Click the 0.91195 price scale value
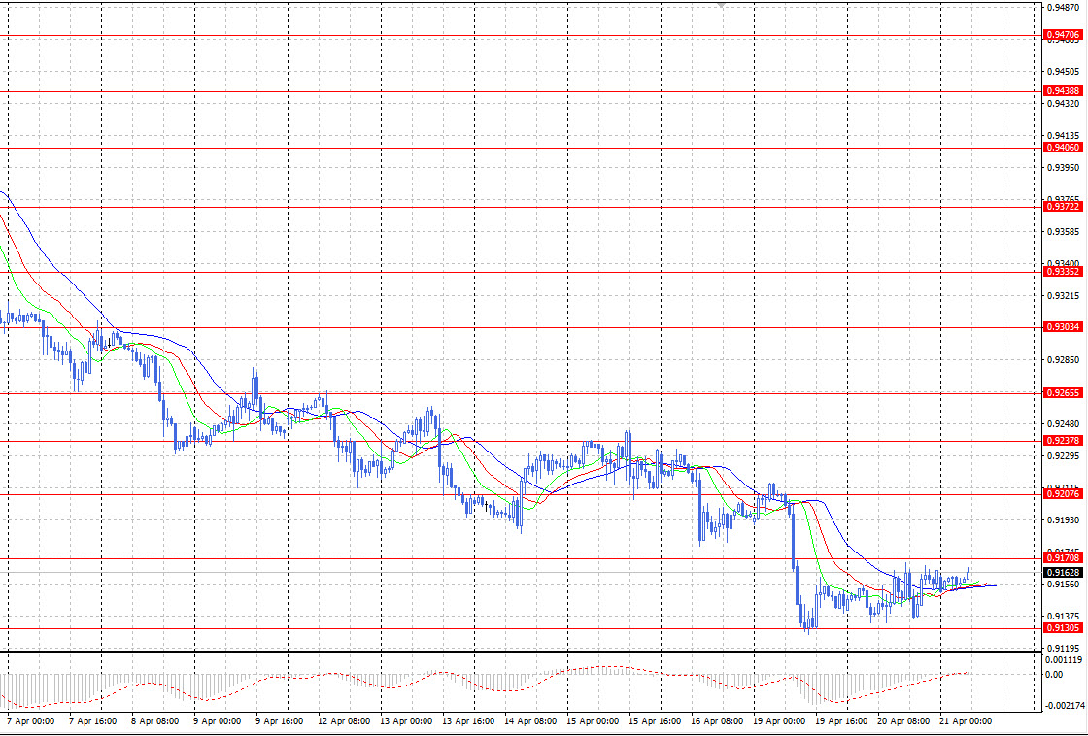 click(x=1063, y=648)
